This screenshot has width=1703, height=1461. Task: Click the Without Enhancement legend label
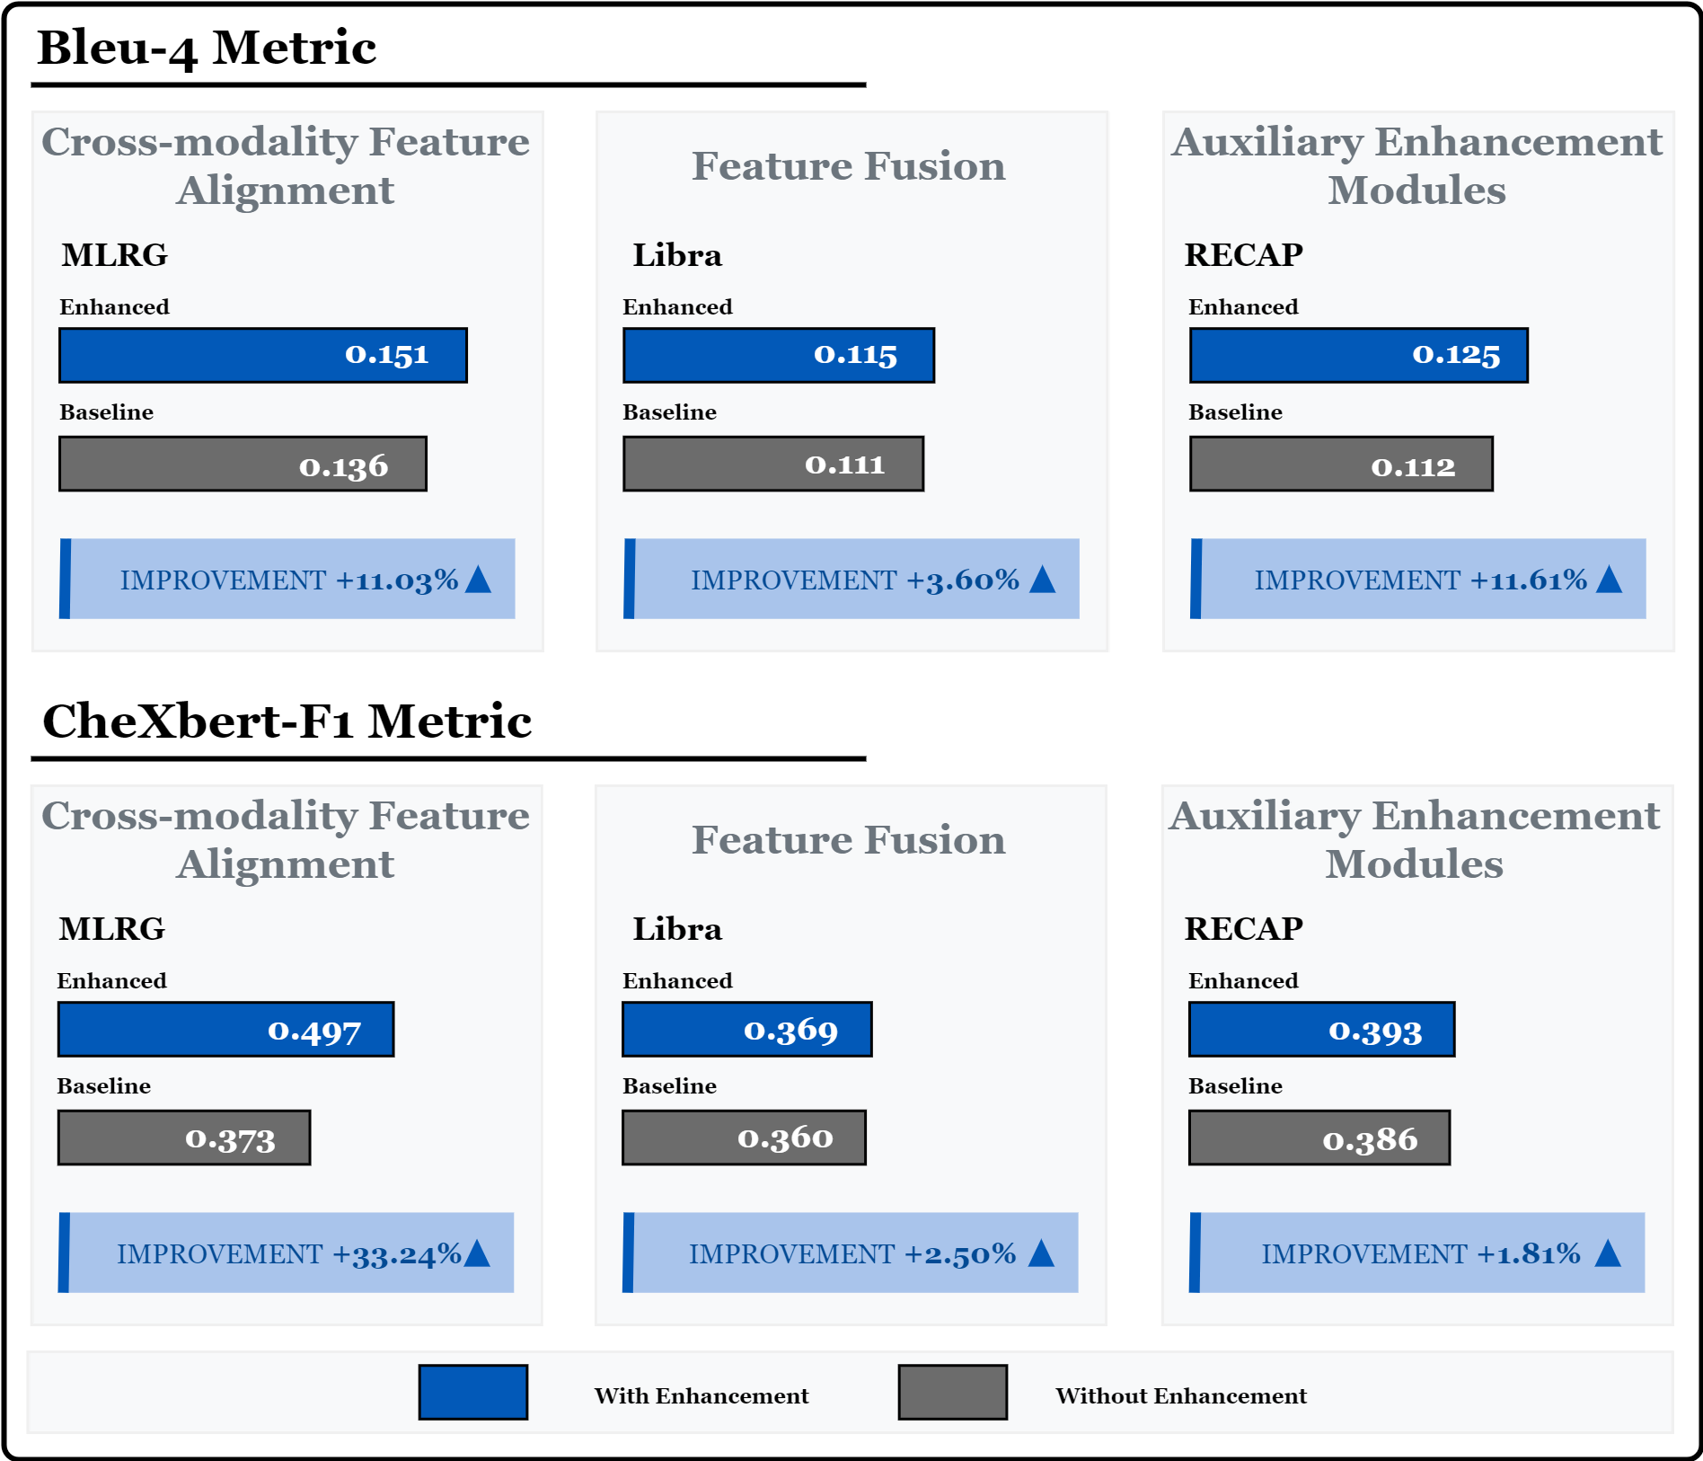[x=1180, y=1395]
